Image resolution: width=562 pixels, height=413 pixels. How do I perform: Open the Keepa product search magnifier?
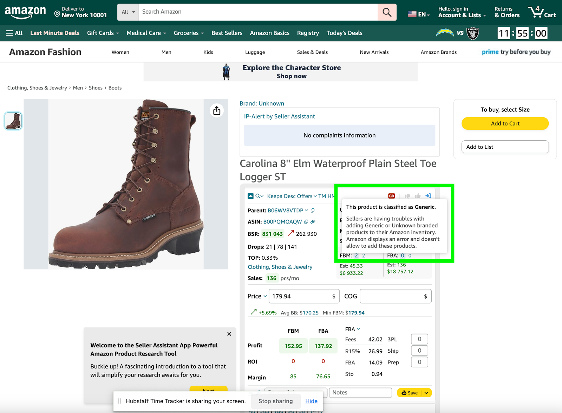[x=258, y=196]
